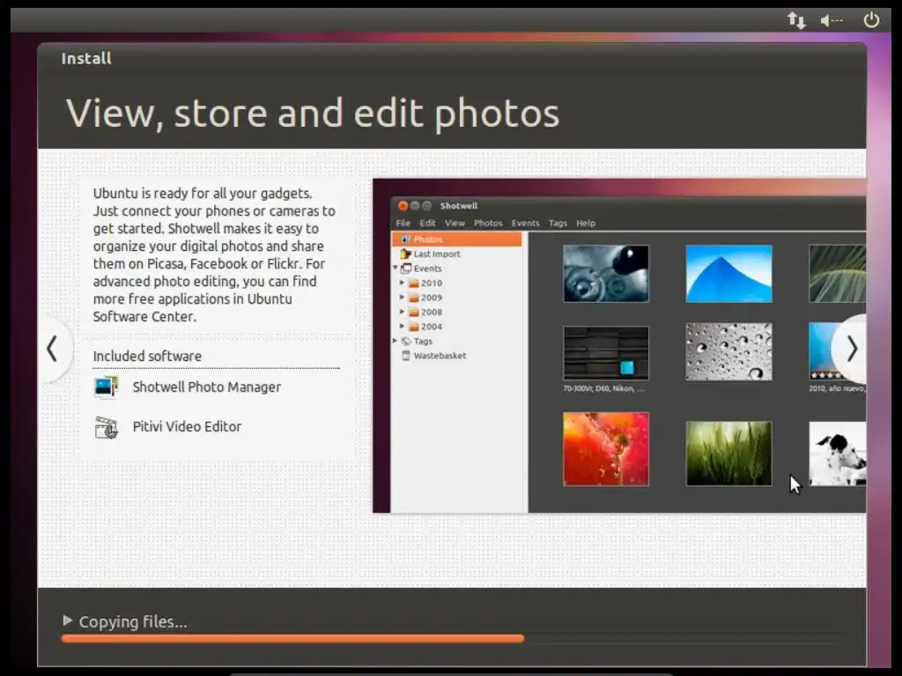Expand the 2008 events folder
Screen dimensions: 902x676
pos(402,311)
